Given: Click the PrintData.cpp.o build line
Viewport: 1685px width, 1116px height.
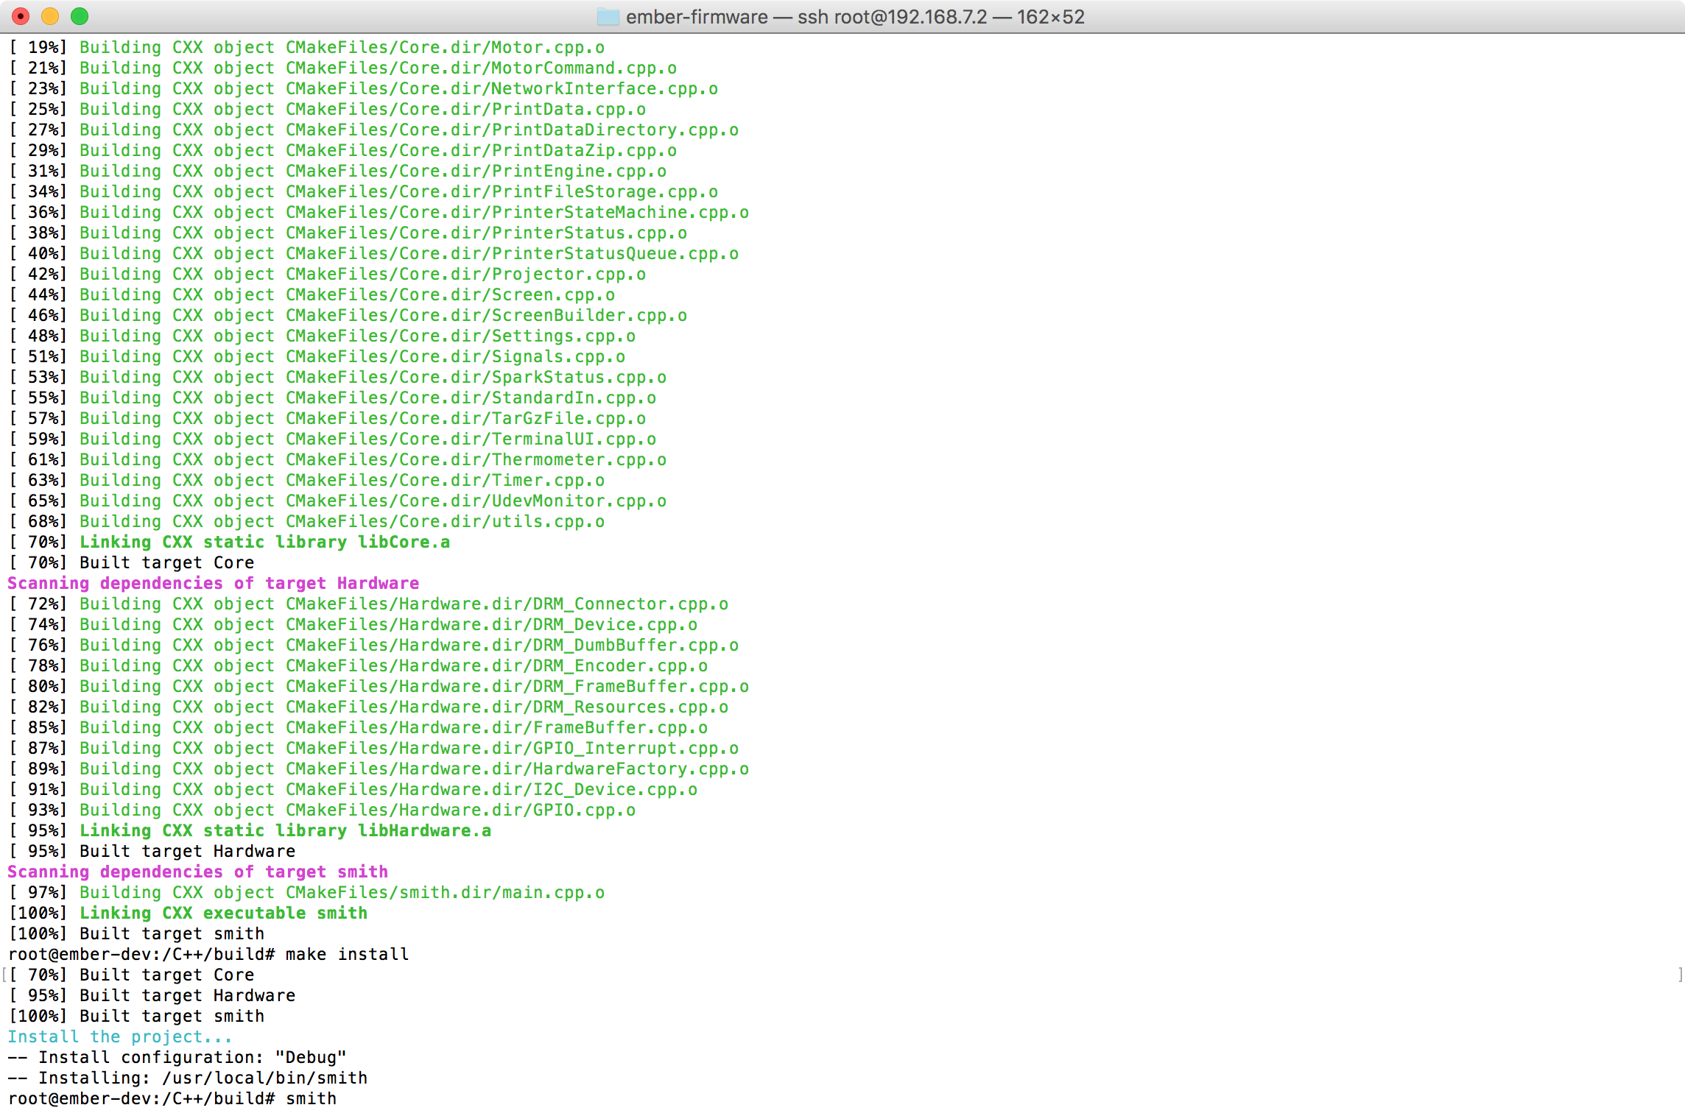Looking at the screenshot, I should 327,109.
